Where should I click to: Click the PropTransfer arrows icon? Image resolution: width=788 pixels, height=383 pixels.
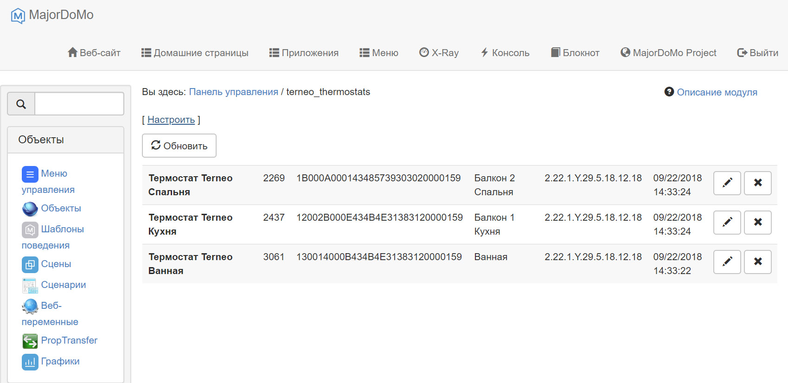click(30, 341)
